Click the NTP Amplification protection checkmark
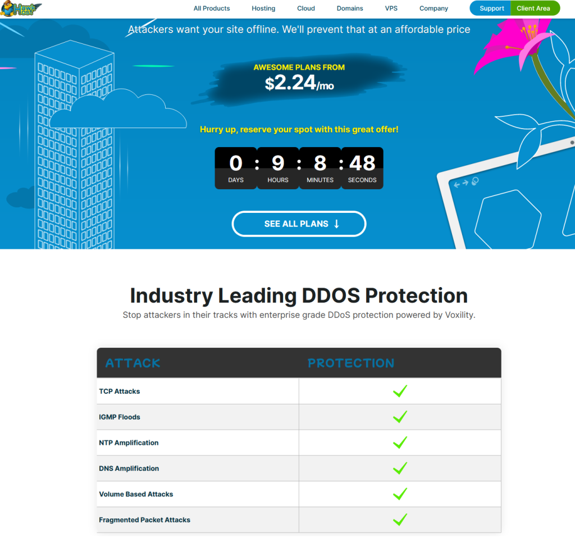The width and height of the screenshot is (575, 537). tap(400, 442)
